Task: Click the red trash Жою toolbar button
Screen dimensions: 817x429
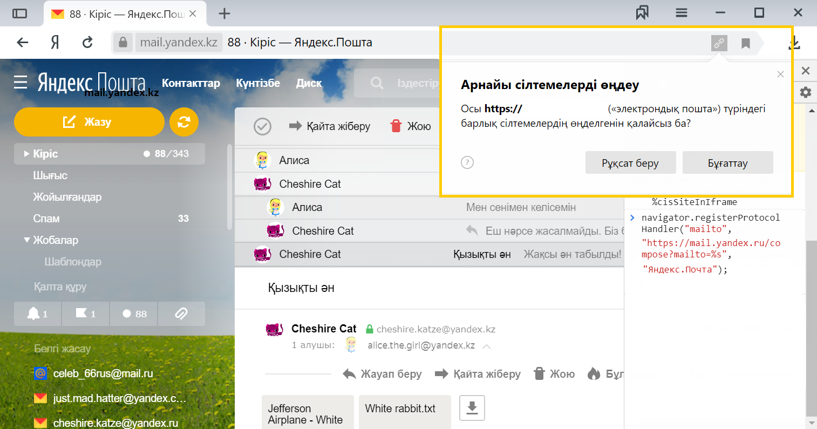Action: pyautogui.click(x=411, y=126)
